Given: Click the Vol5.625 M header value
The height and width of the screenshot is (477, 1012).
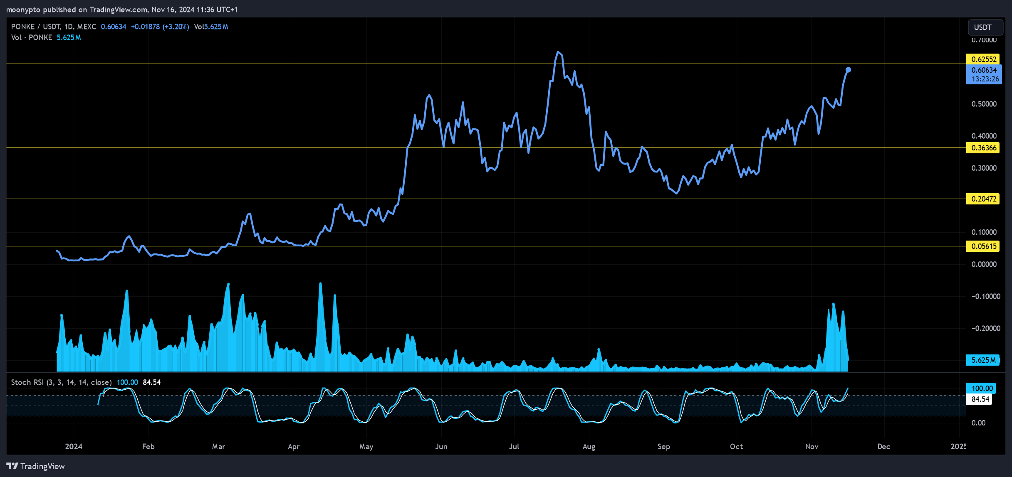Looking at the screenshot, I should click(x=211, y=27).
